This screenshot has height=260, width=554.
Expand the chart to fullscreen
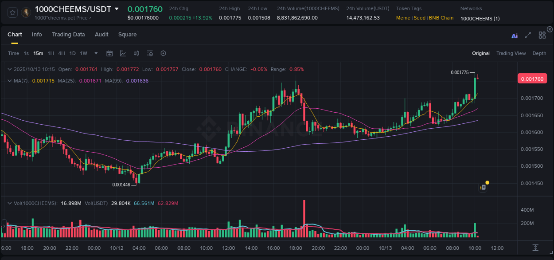528,35
